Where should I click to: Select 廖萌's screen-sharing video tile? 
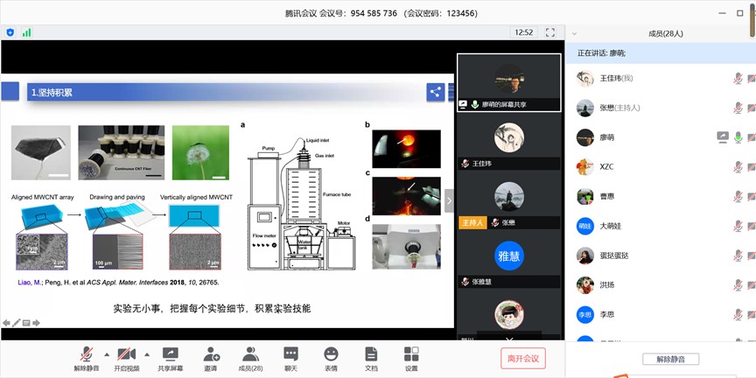tap(509, 82)
